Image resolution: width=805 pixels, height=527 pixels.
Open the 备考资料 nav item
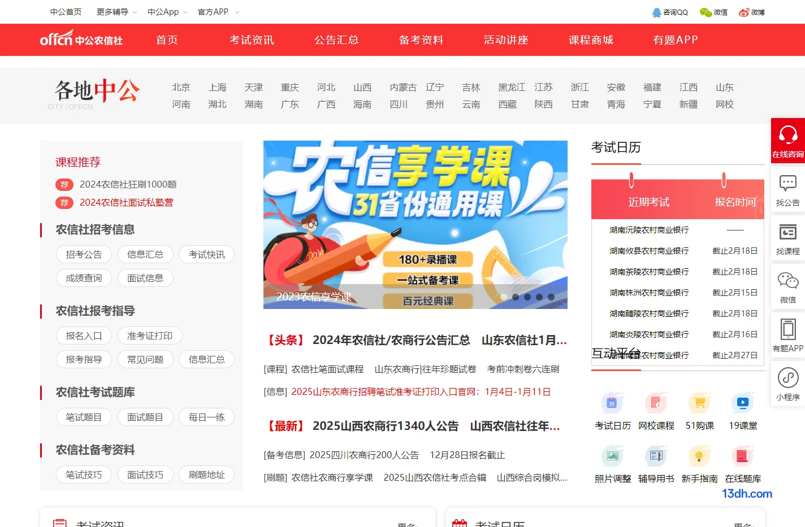pyautogui.click(x=421, y=40)
